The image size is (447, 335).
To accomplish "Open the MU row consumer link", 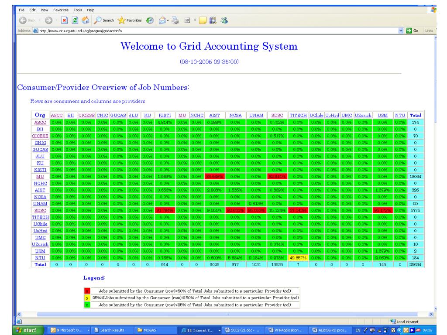I will point(40,177).
